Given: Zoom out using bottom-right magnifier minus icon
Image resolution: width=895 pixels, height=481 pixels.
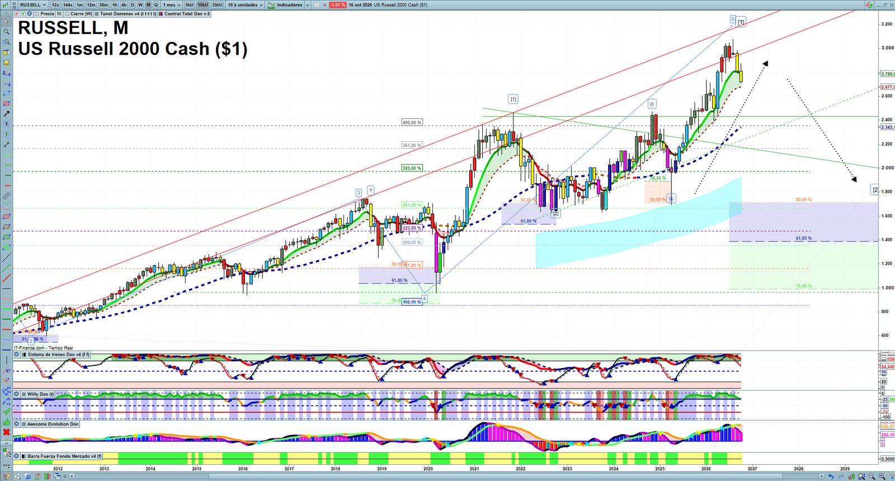Looking at the screenshot, I should point(872,477).
